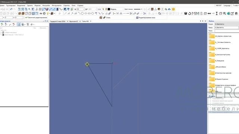Toggle the highlighted blue icon in structure panel
Viewport: 239px width, 134px height.
click(x=19, y=24)
